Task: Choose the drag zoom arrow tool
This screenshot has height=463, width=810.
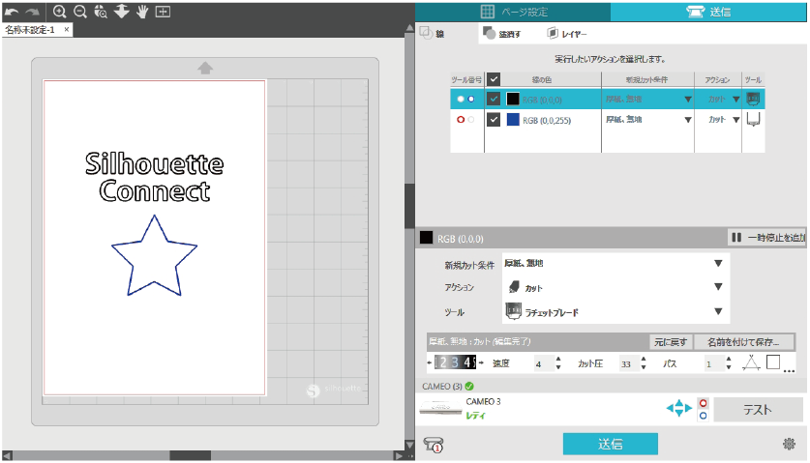Action: coord(121,11)
